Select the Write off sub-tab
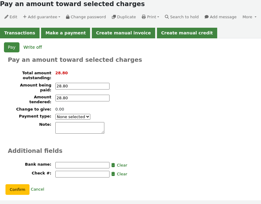The image size is (261, 204). 33,47
